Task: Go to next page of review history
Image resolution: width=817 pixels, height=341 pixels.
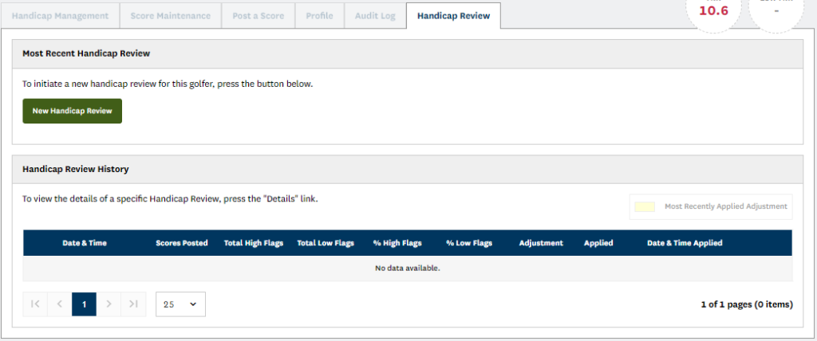Action: coord(109,304)
